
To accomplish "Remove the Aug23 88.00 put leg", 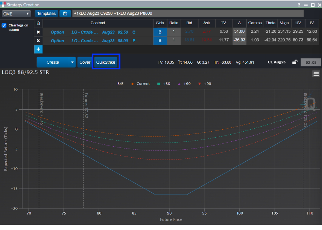I will 38,41.
